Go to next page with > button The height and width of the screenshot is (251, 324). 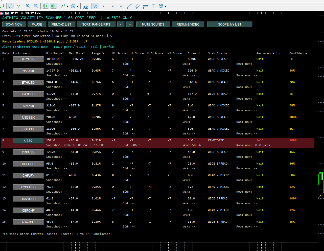click(x=130, y=25)
